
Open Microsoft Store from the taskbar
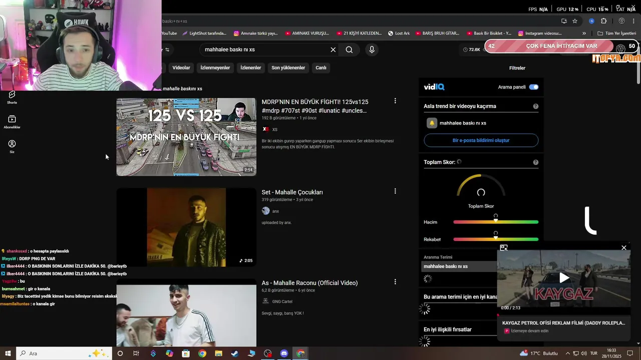click(x=186, y=353)
